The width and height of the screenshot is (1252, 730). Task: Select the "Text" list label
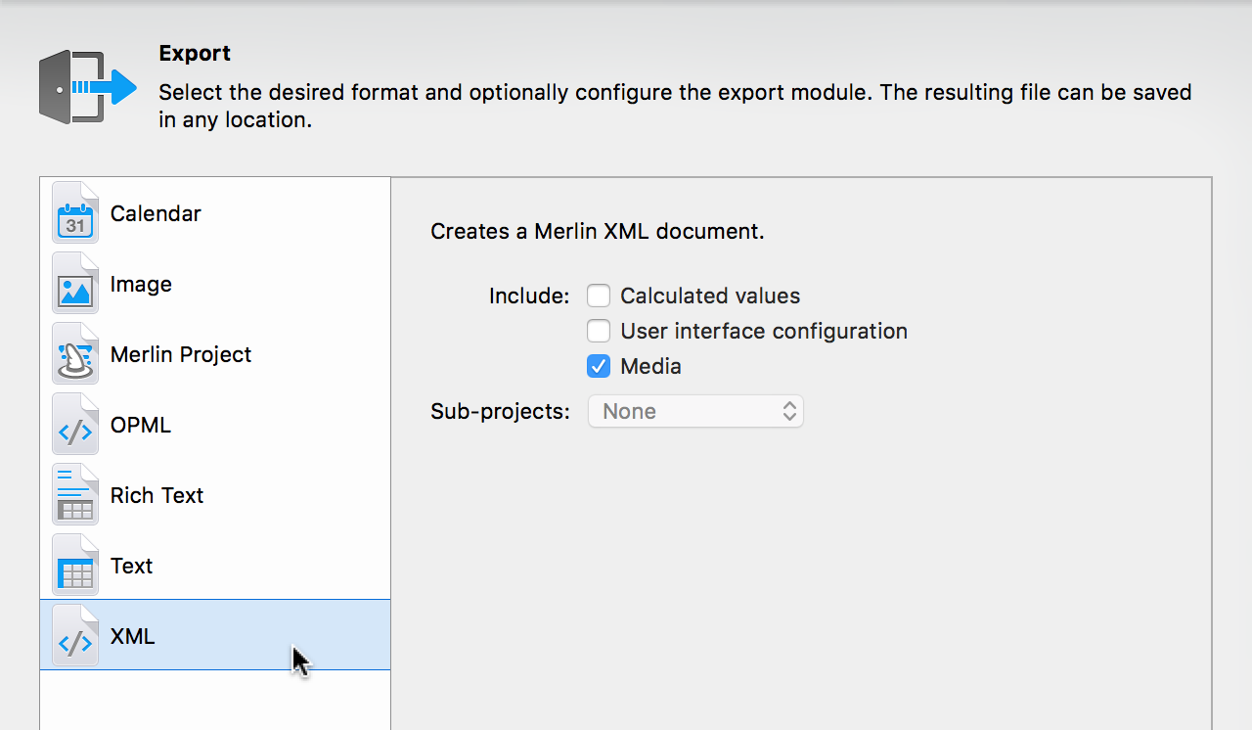[x=131, y=566]
